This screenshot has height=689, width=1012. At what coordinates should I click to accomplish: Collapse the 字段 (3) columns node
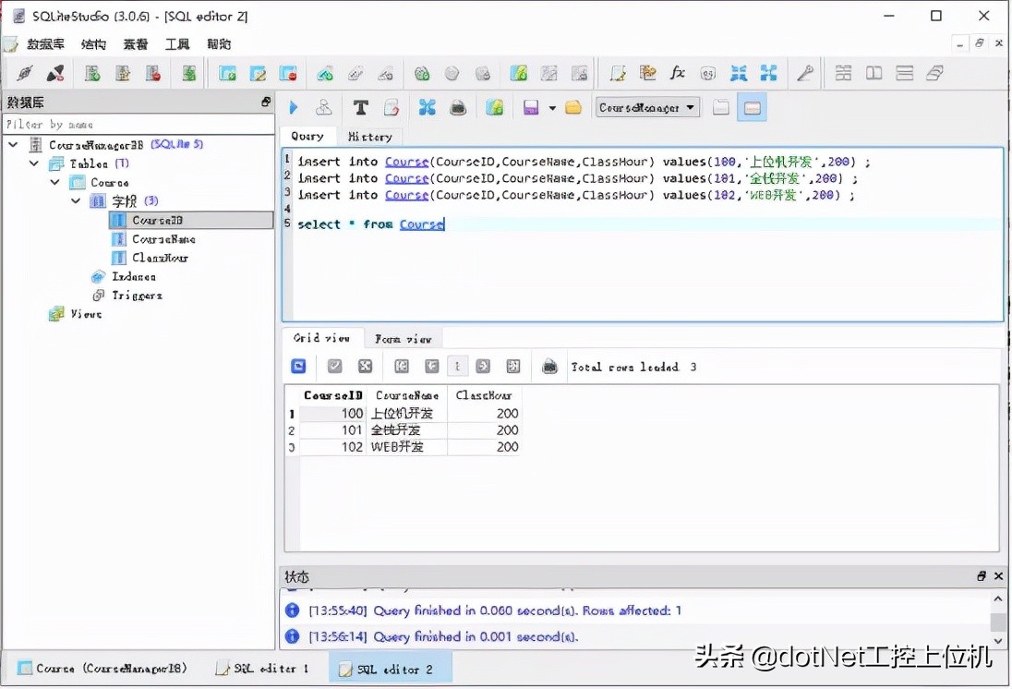pos(76,201)
